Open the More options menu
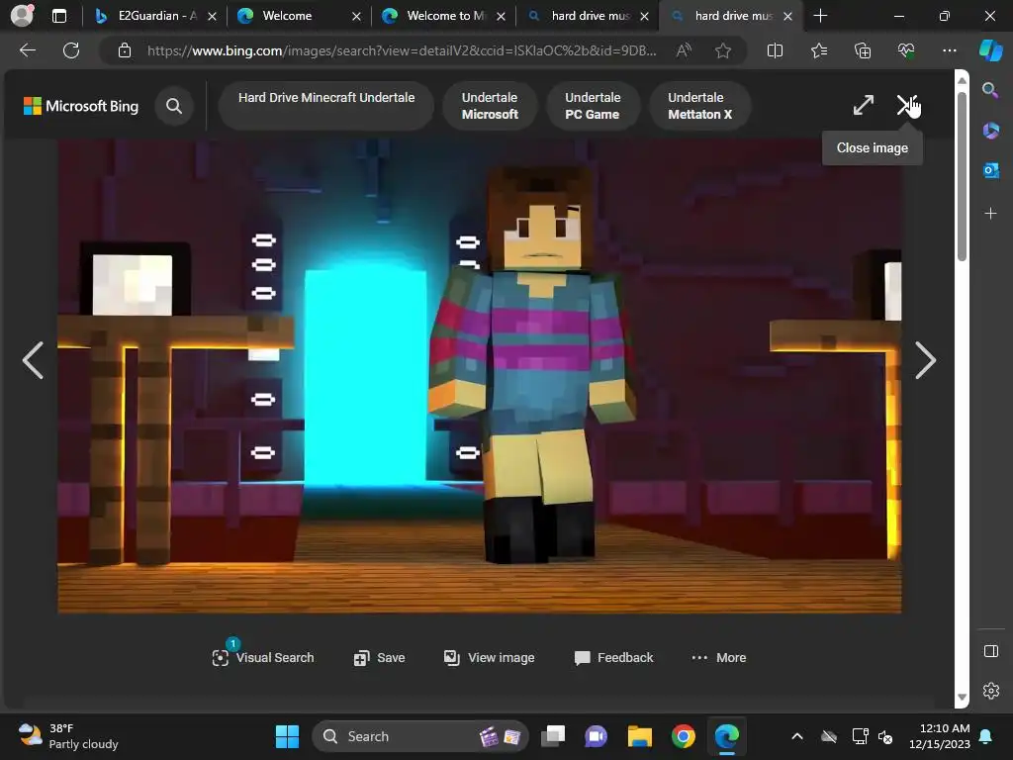 pyautogui.click(x=718, y=657)
